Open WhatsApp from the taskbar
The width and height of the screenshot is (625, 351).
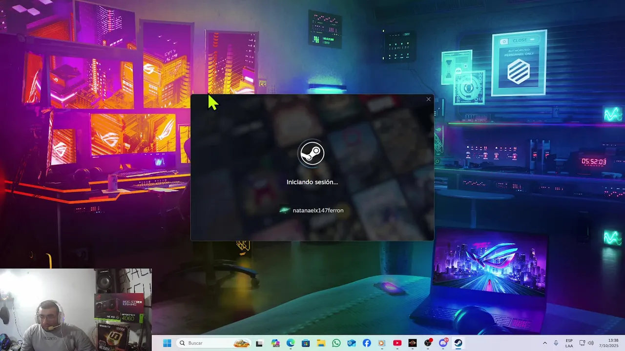pyautogui.click(x=336, y=343)
